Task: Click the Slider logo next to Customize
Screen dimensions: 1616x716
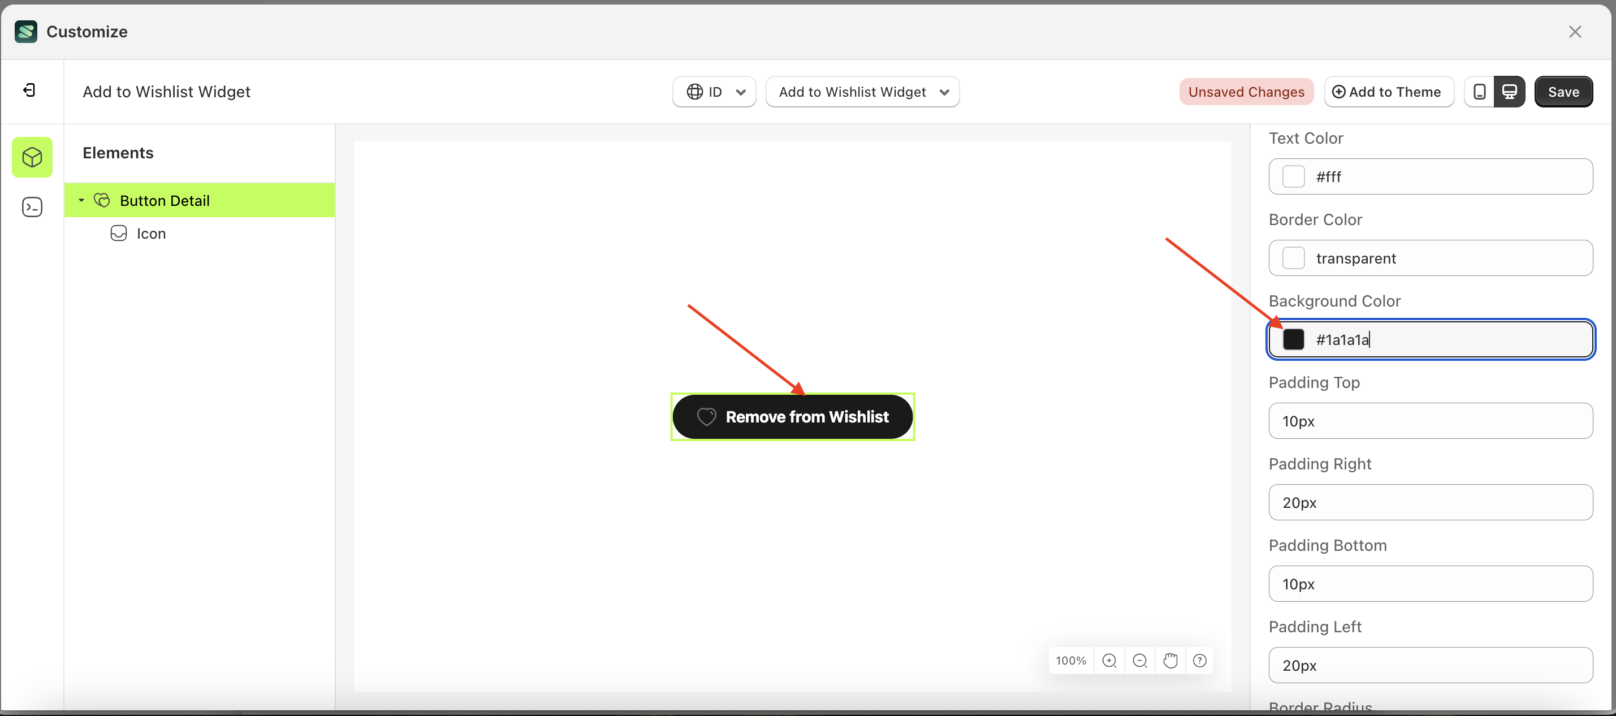Action: (x=25, y=31)
